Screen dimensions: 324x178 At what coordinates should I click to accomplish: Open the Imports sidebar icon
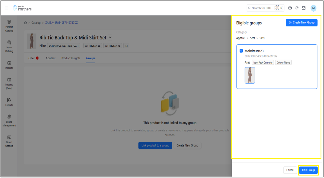click(9, 65)
